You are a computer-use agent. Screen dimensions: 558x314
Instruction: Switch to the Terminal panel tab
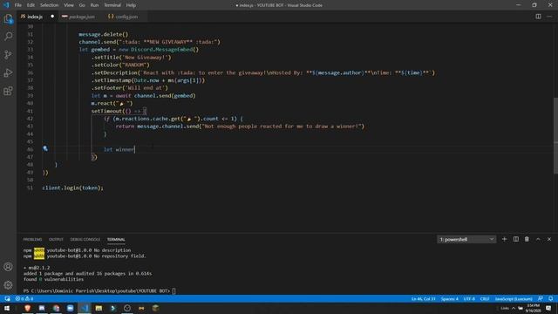pyautogui.click(x=116, y=239)
